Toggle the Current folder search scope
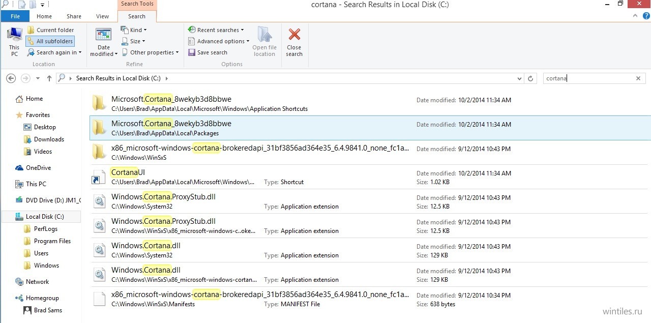Image resolution: width=651 pixels, height=323 pixels. [x=51, y=30]
